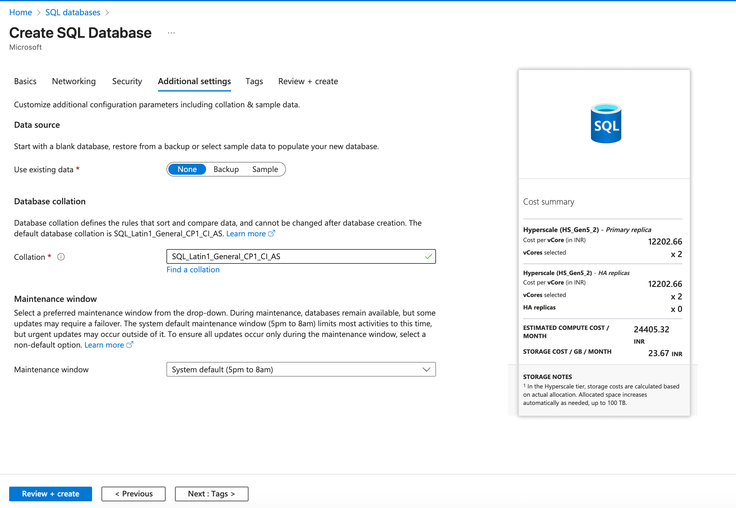Navigate to SQL databases via breadcrumb
This screenshot has width=736, height=508.
click(x=73, y=12)
